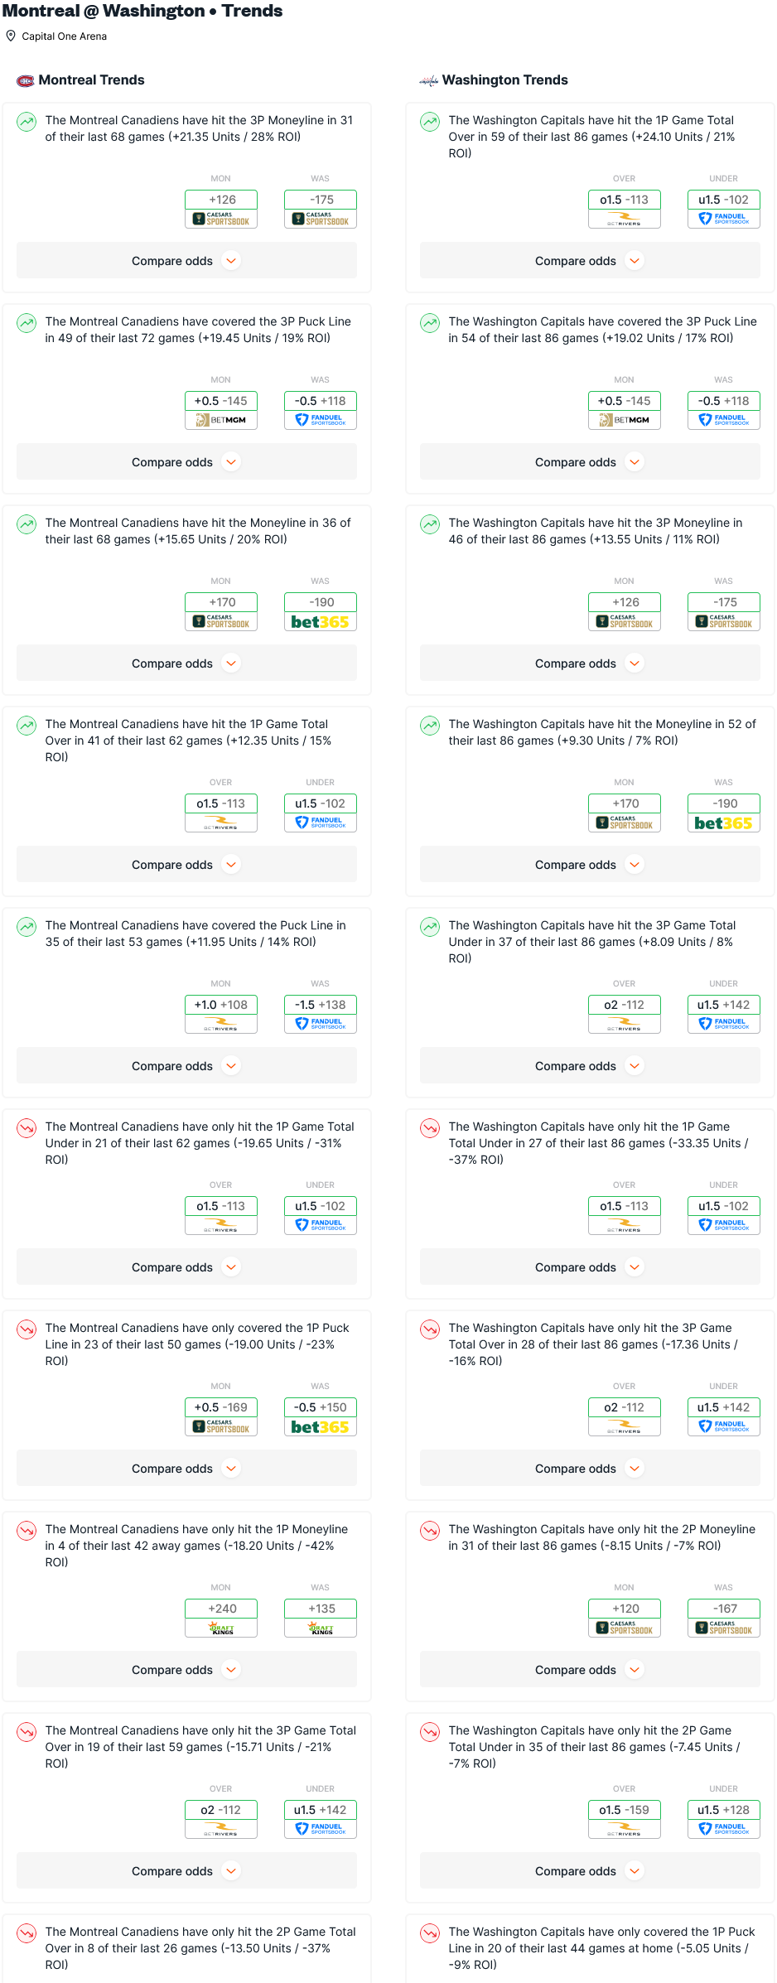The image size is (777, 1983).
Task: Click green trend-up icon on Montreal 3P Moneyline card
Action: [x=27, y=122]
